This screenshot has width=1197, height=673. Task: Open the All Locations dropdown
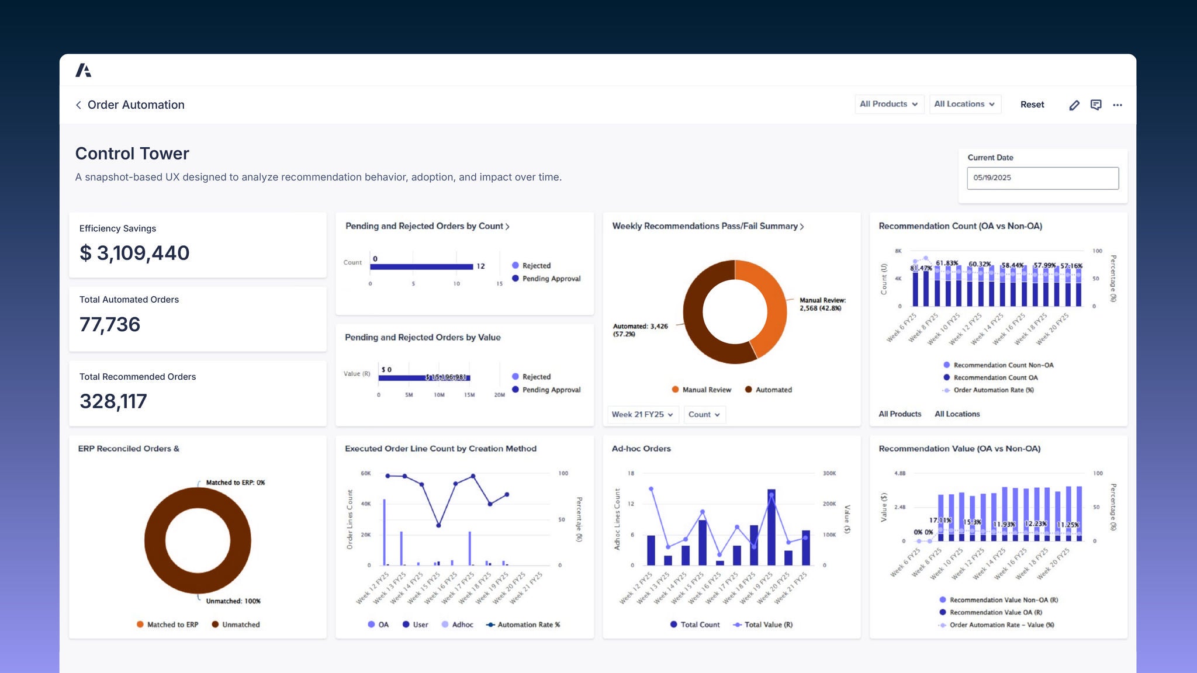965,104
